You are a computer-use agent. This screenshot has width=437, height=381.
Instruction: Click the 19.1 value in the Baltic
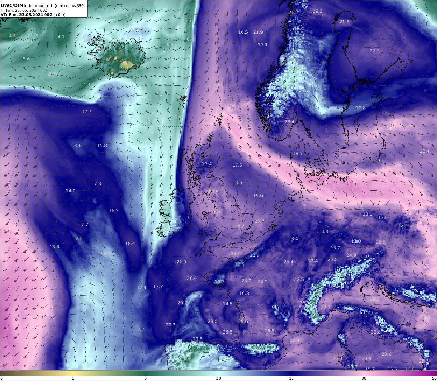pyautogui.click(x=379, y=160)
